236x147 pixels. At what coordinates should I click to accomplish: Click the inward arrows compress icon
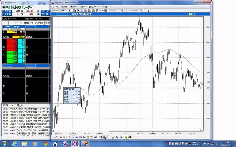[x=60, y=137]
